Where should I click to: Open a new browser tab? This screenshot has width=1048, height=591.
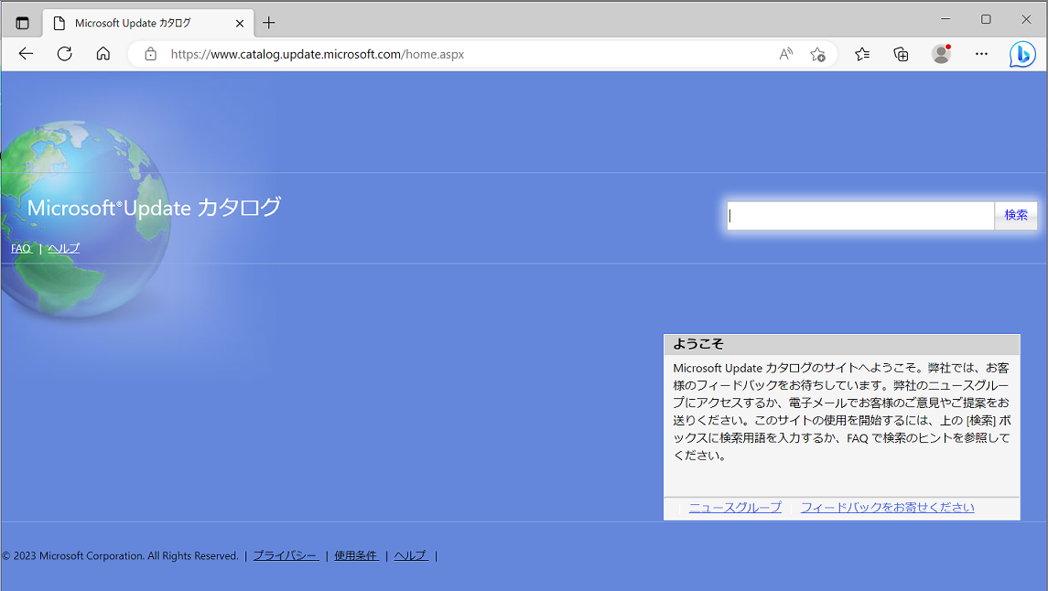(x=269, y=23)
